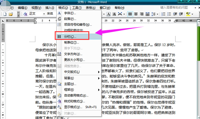This screenshot has height=119, width=200.
Task: Click the columns icon beside 分栏
Action: [59, 36]
